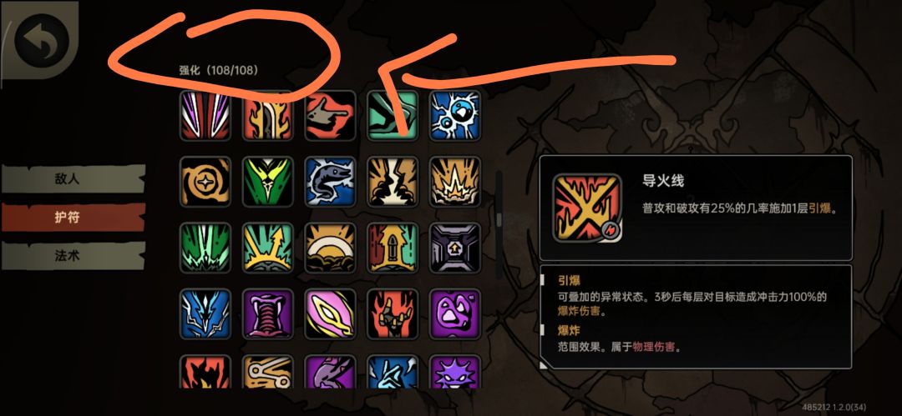Image resolution: width=902 pixels, height=416 pixels.
Task: Go back with the return arrow button
Action: point(40,40)
